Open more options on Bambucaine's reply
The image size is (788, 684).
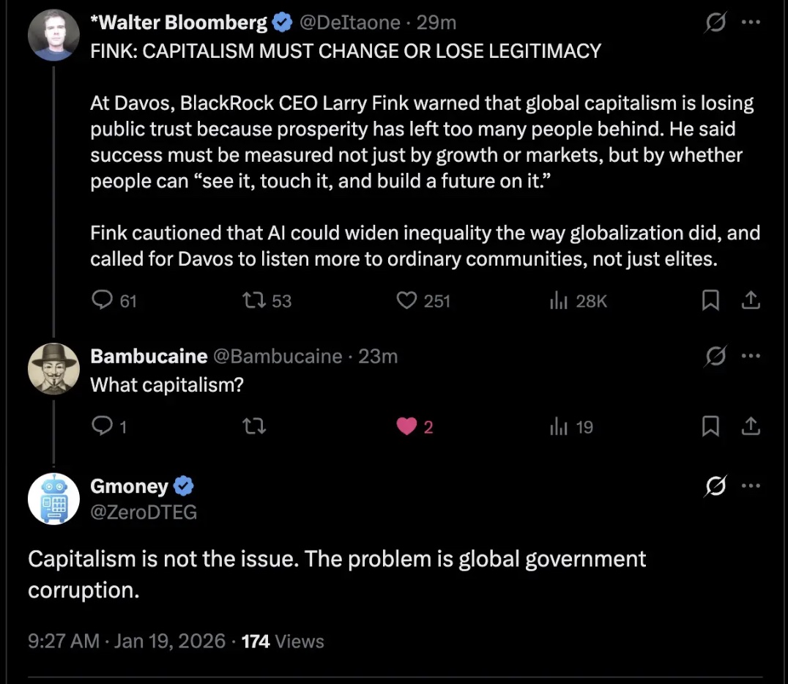(x=751, y=356)
